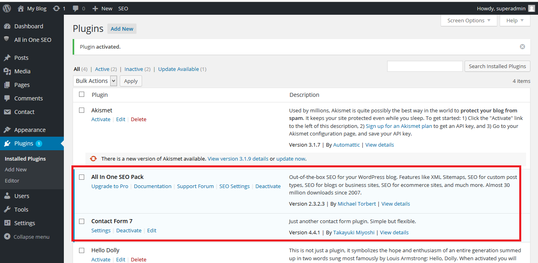
Task: Open View version 3.1.9 details link
Action: (238, 159)
